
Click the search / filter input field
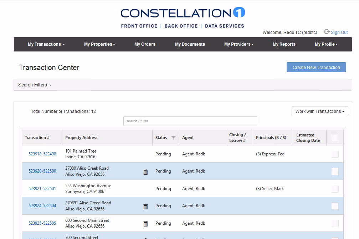coord(190,121)
